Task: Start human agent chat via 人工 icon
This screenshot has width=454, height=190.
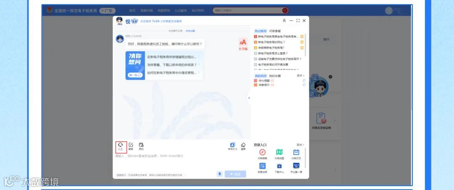Action: tap(121, 147)
